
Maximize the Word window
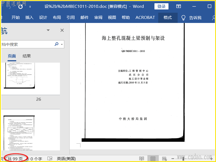tap(210, 6)
